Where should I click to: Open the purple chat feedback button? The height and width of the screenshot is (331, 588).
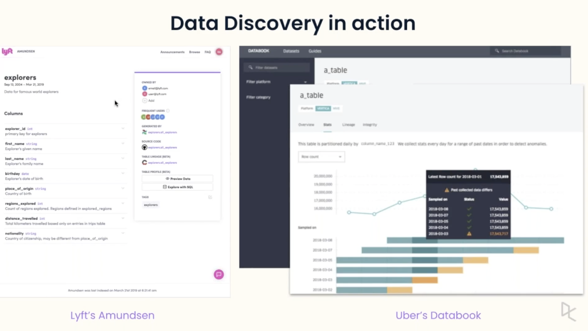tap(219, 275)
